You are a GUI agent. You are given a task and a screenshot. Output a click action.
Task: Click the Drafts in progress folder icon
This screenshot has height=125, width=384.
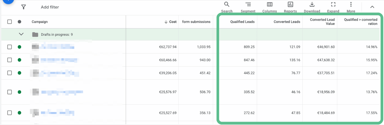(35, 34)
